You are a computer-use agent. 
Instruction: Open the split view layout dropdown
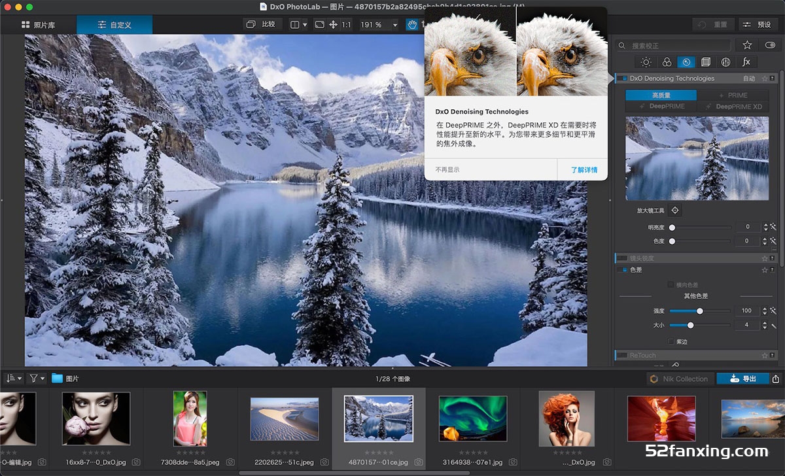pyautogui.click(x=298, y=25)
